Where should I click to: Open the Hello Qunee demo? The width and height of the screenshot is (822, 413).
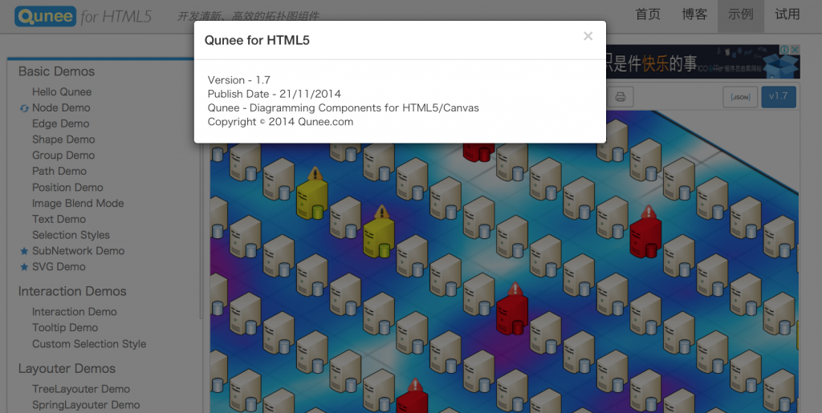pos(62,92)
